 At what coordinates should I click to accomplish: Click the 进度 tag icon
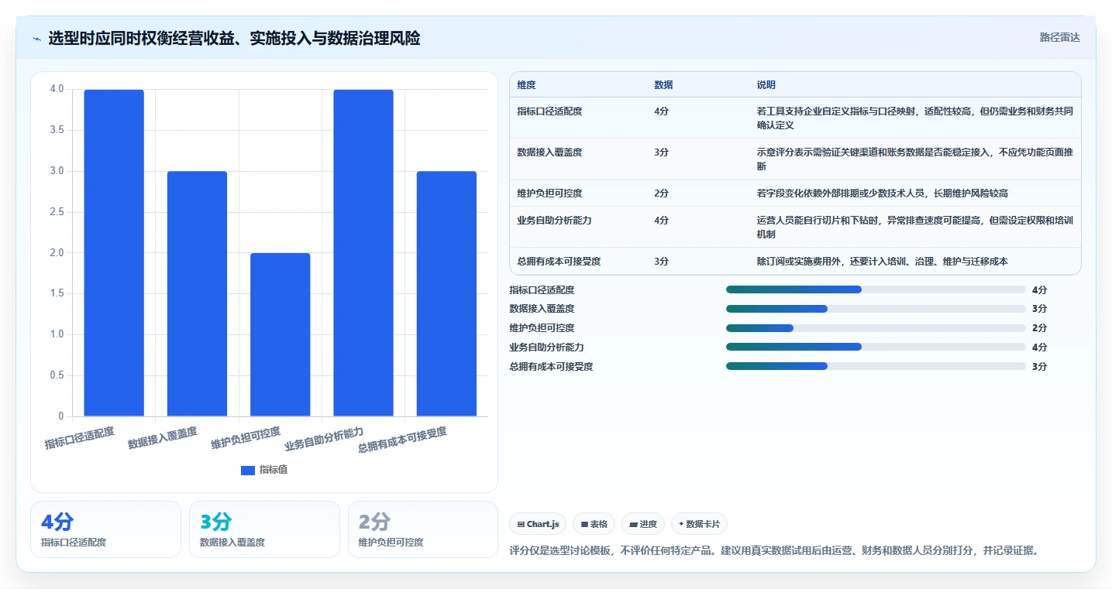coord(633,524)
